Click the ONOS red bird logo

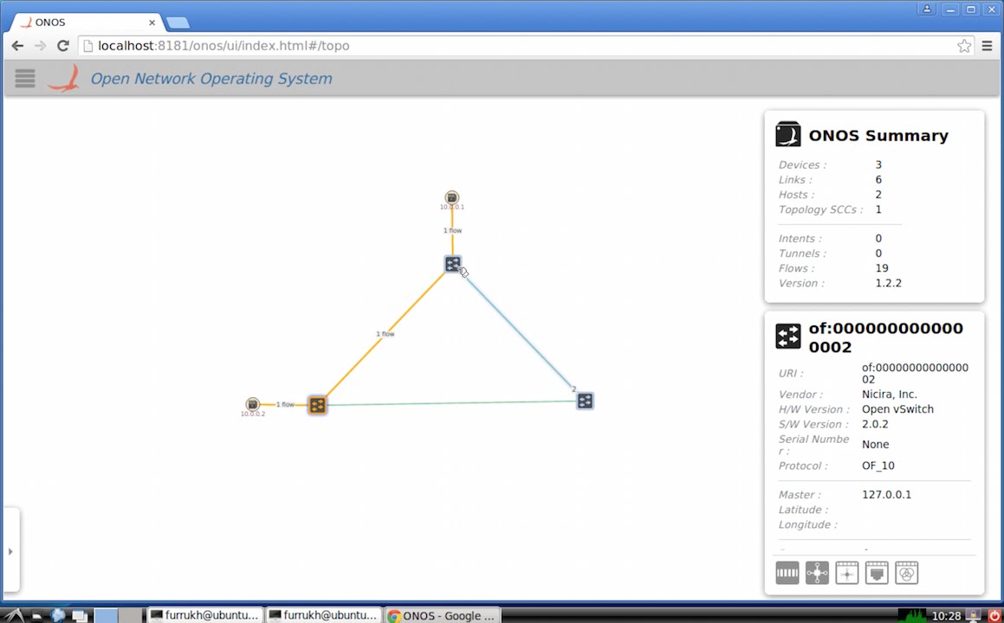[63, 78]
